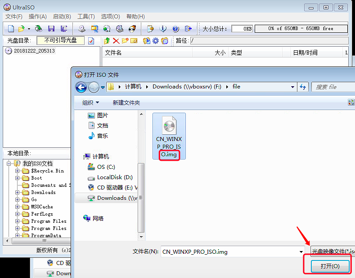Screen dimensions: 355x278
Task: Click the 搜索 file search box
Action: [x=333, y=87]
